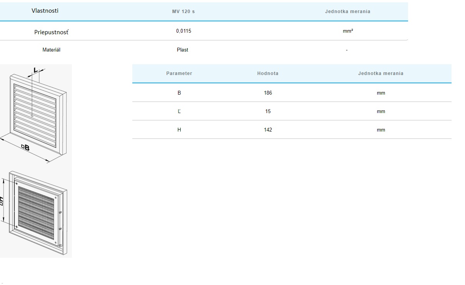Click the H dimension marker on rear diagram
Screen dimensions: 465x285
point(2,200)
